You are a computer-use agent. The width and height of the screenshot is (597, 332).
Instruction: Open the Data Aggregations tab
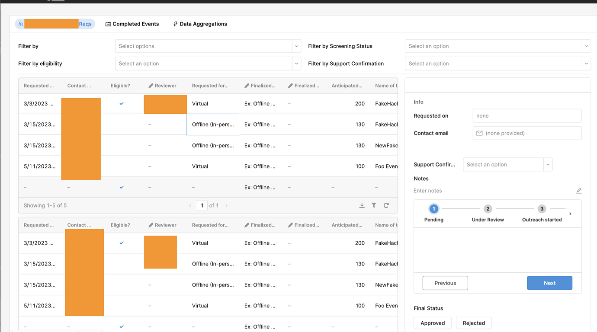point(200,24)
